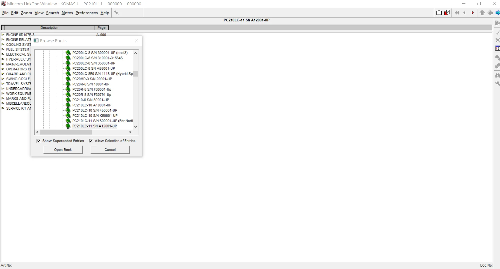Click the red documents icon in toolbar

(x=447, y=13)
